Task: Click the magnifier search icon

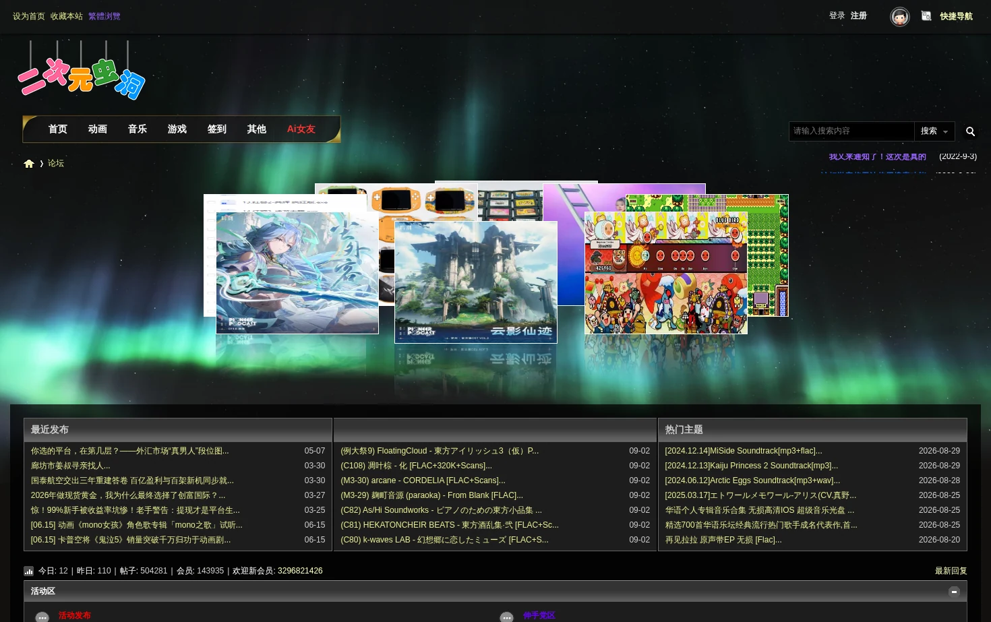Action: point(970,131)
